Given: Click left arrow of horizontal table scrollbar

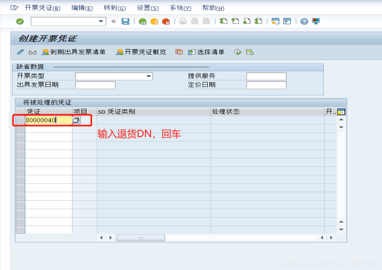Looking at the screenshot, I should [101, 238].
